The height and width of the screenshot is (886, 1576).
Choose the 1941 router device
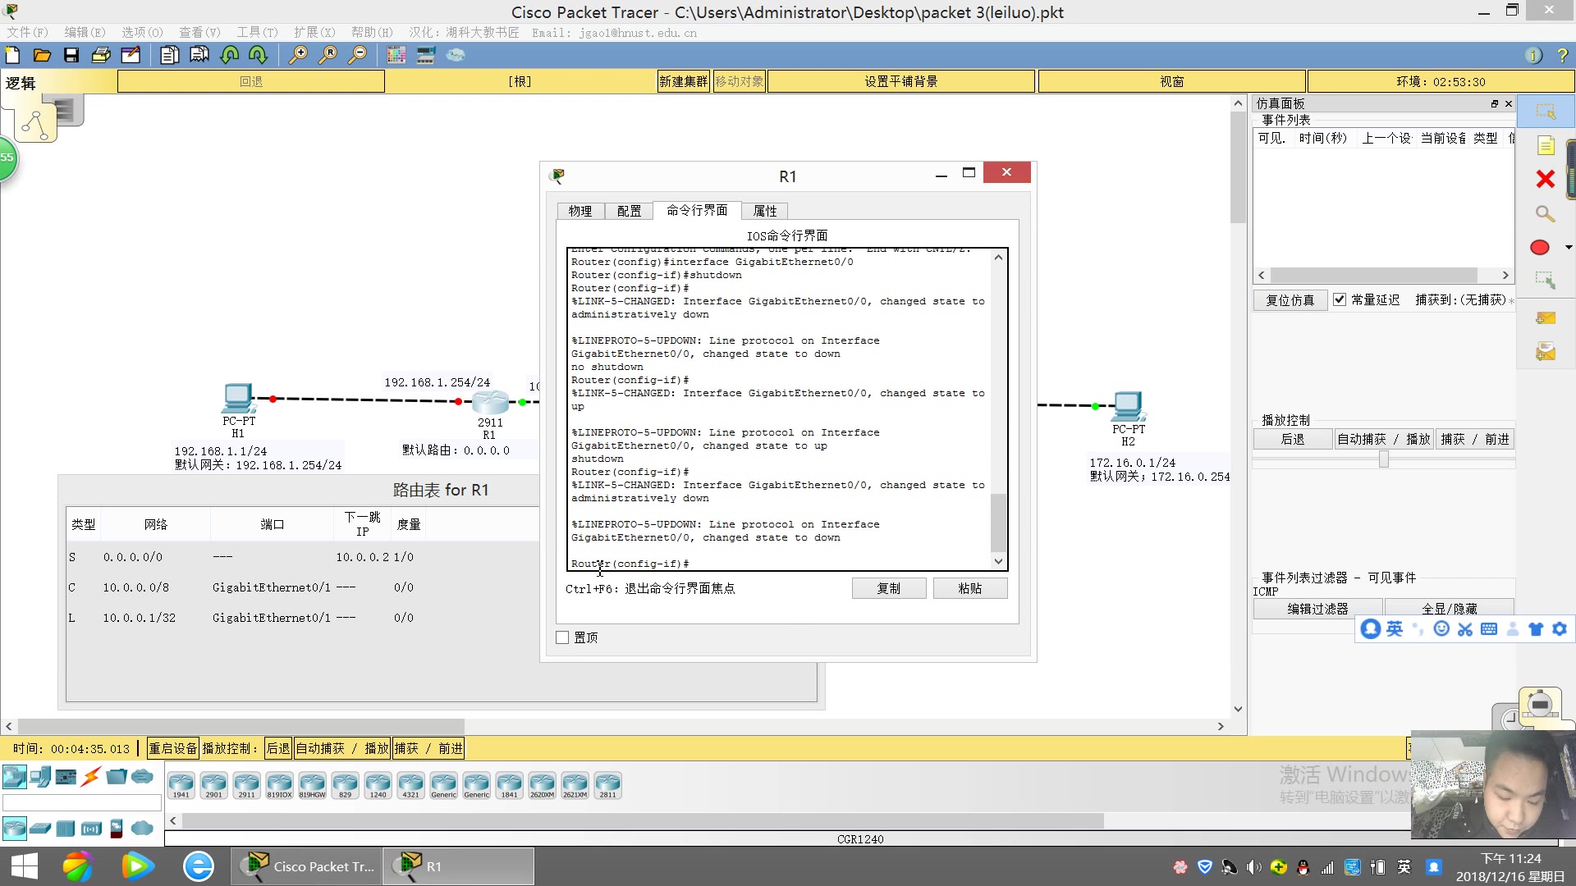(181, 785)
